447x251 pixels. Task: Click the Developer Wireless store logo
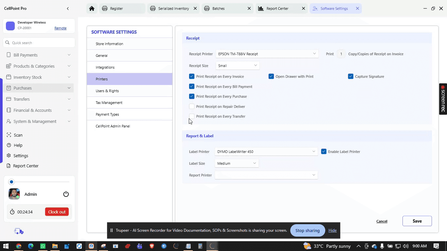(10, 26)
